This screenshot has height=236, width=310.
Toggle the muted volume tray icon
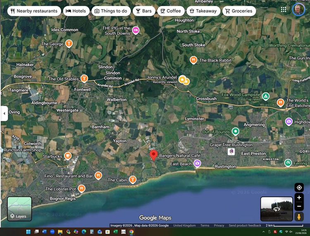point(291,231)
